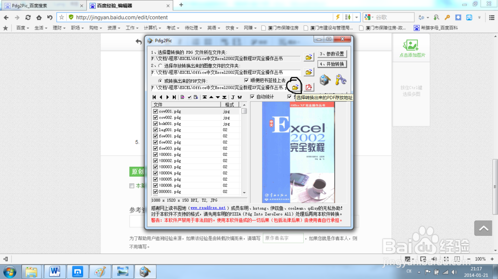Select the 或转换出来的PDF文件 radio button

pos(160,81)
